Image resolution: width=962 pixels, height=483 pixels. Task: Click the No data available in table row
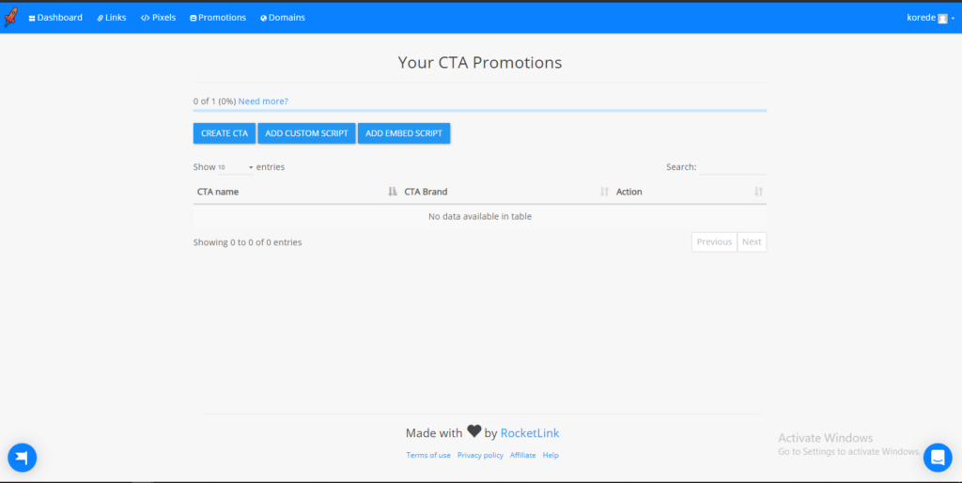[x=480, y=217]
